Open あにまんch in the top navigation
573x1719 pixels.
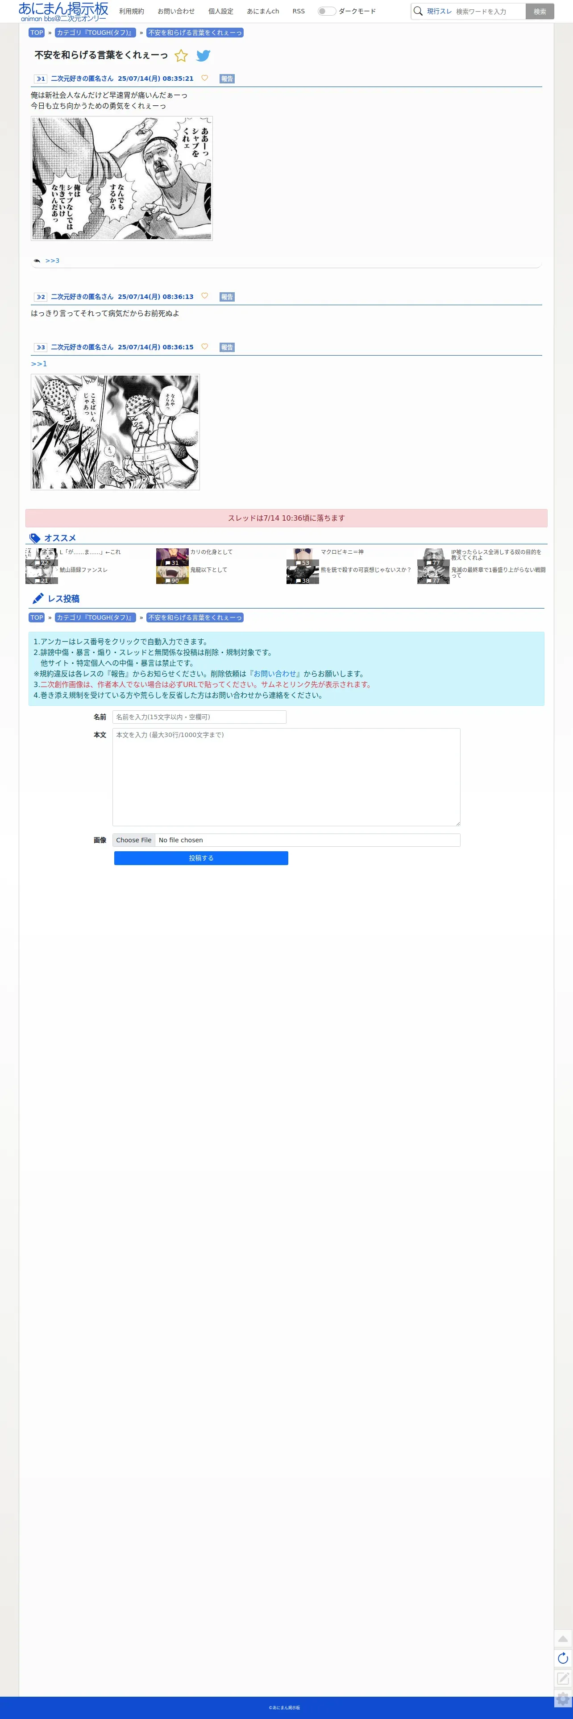tap(263, 11)
